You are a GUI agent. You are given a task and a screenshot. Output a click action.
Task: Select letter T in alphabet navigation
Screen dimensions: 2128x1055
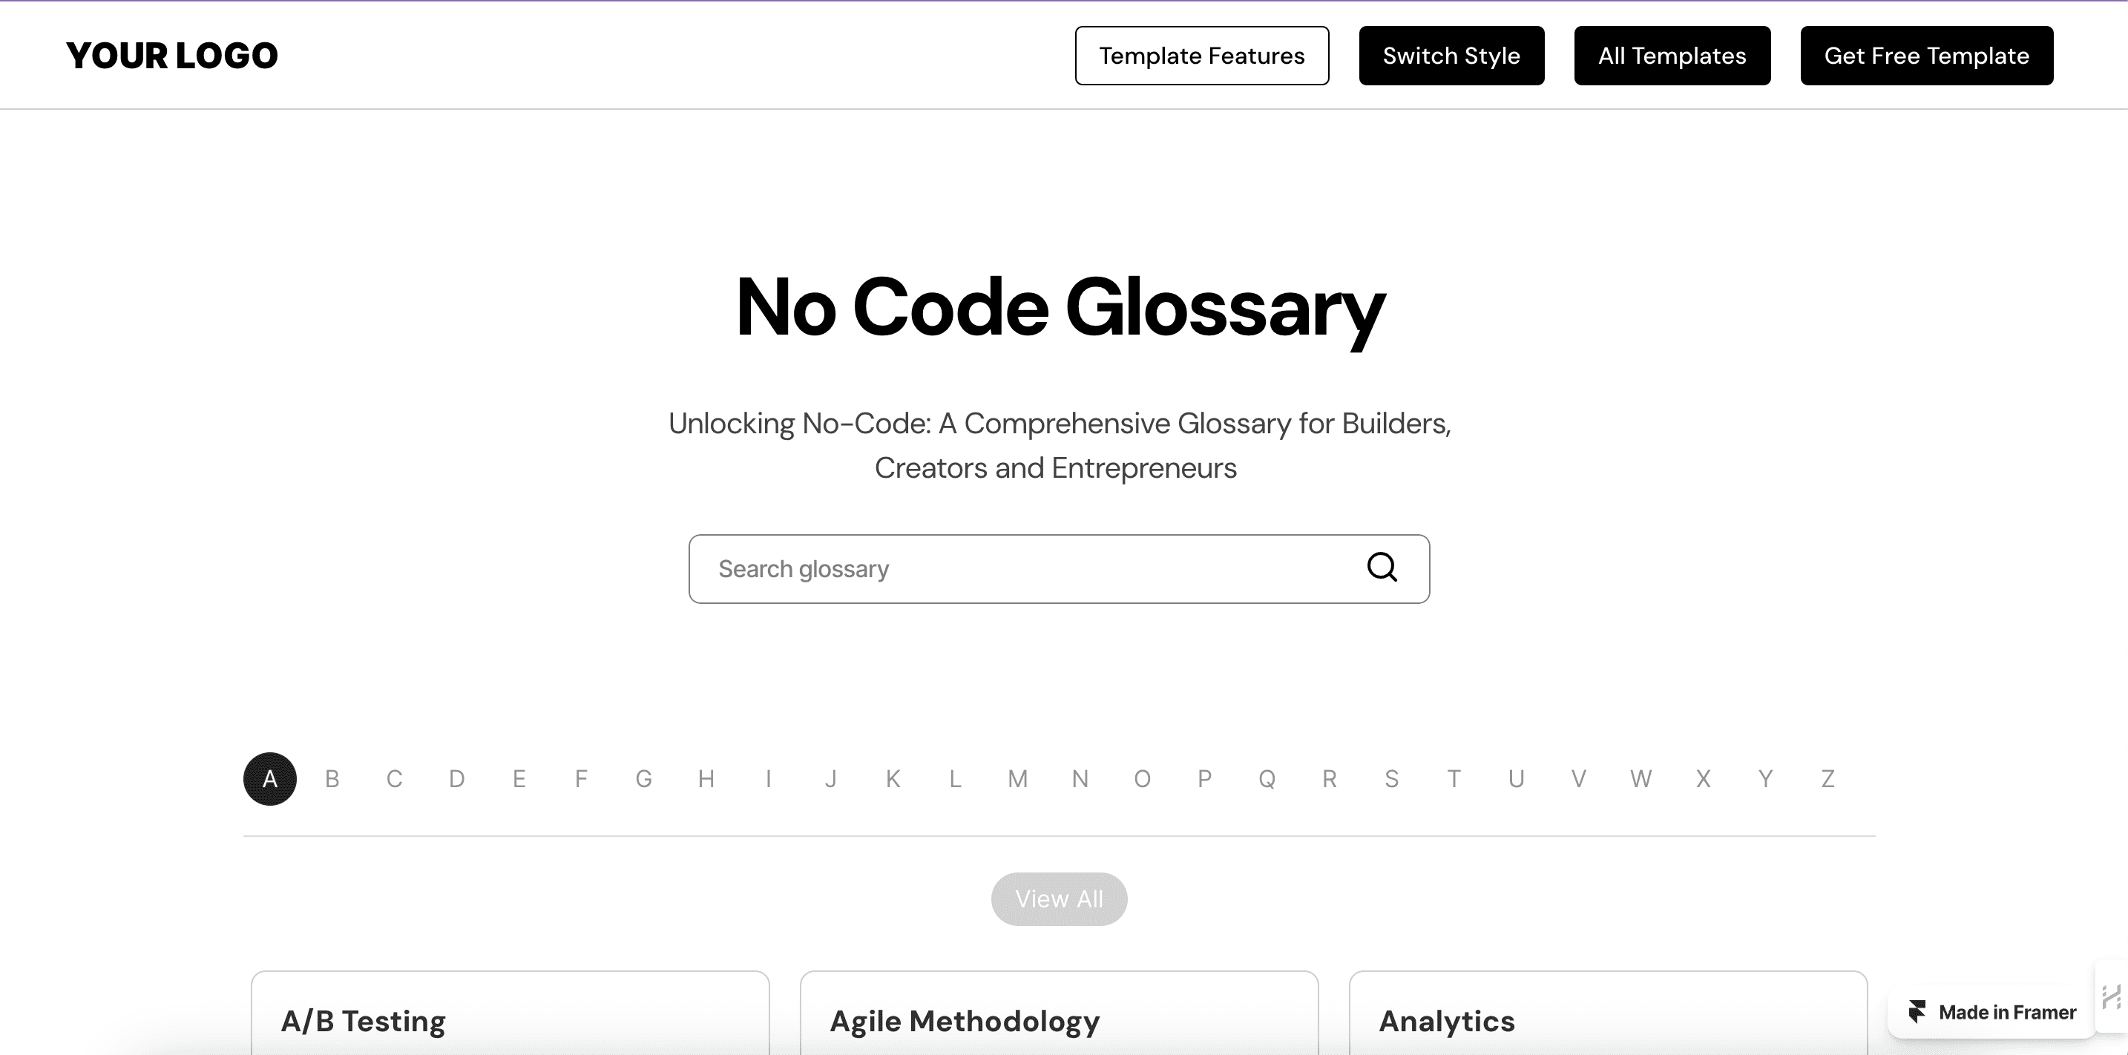(1454, 778)
